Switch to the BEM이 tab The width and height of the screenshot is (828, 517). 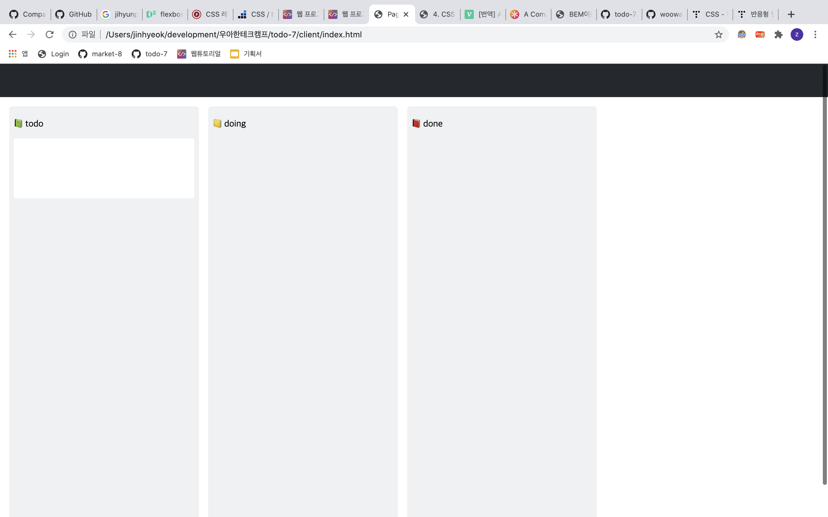[x=574, y=14]
